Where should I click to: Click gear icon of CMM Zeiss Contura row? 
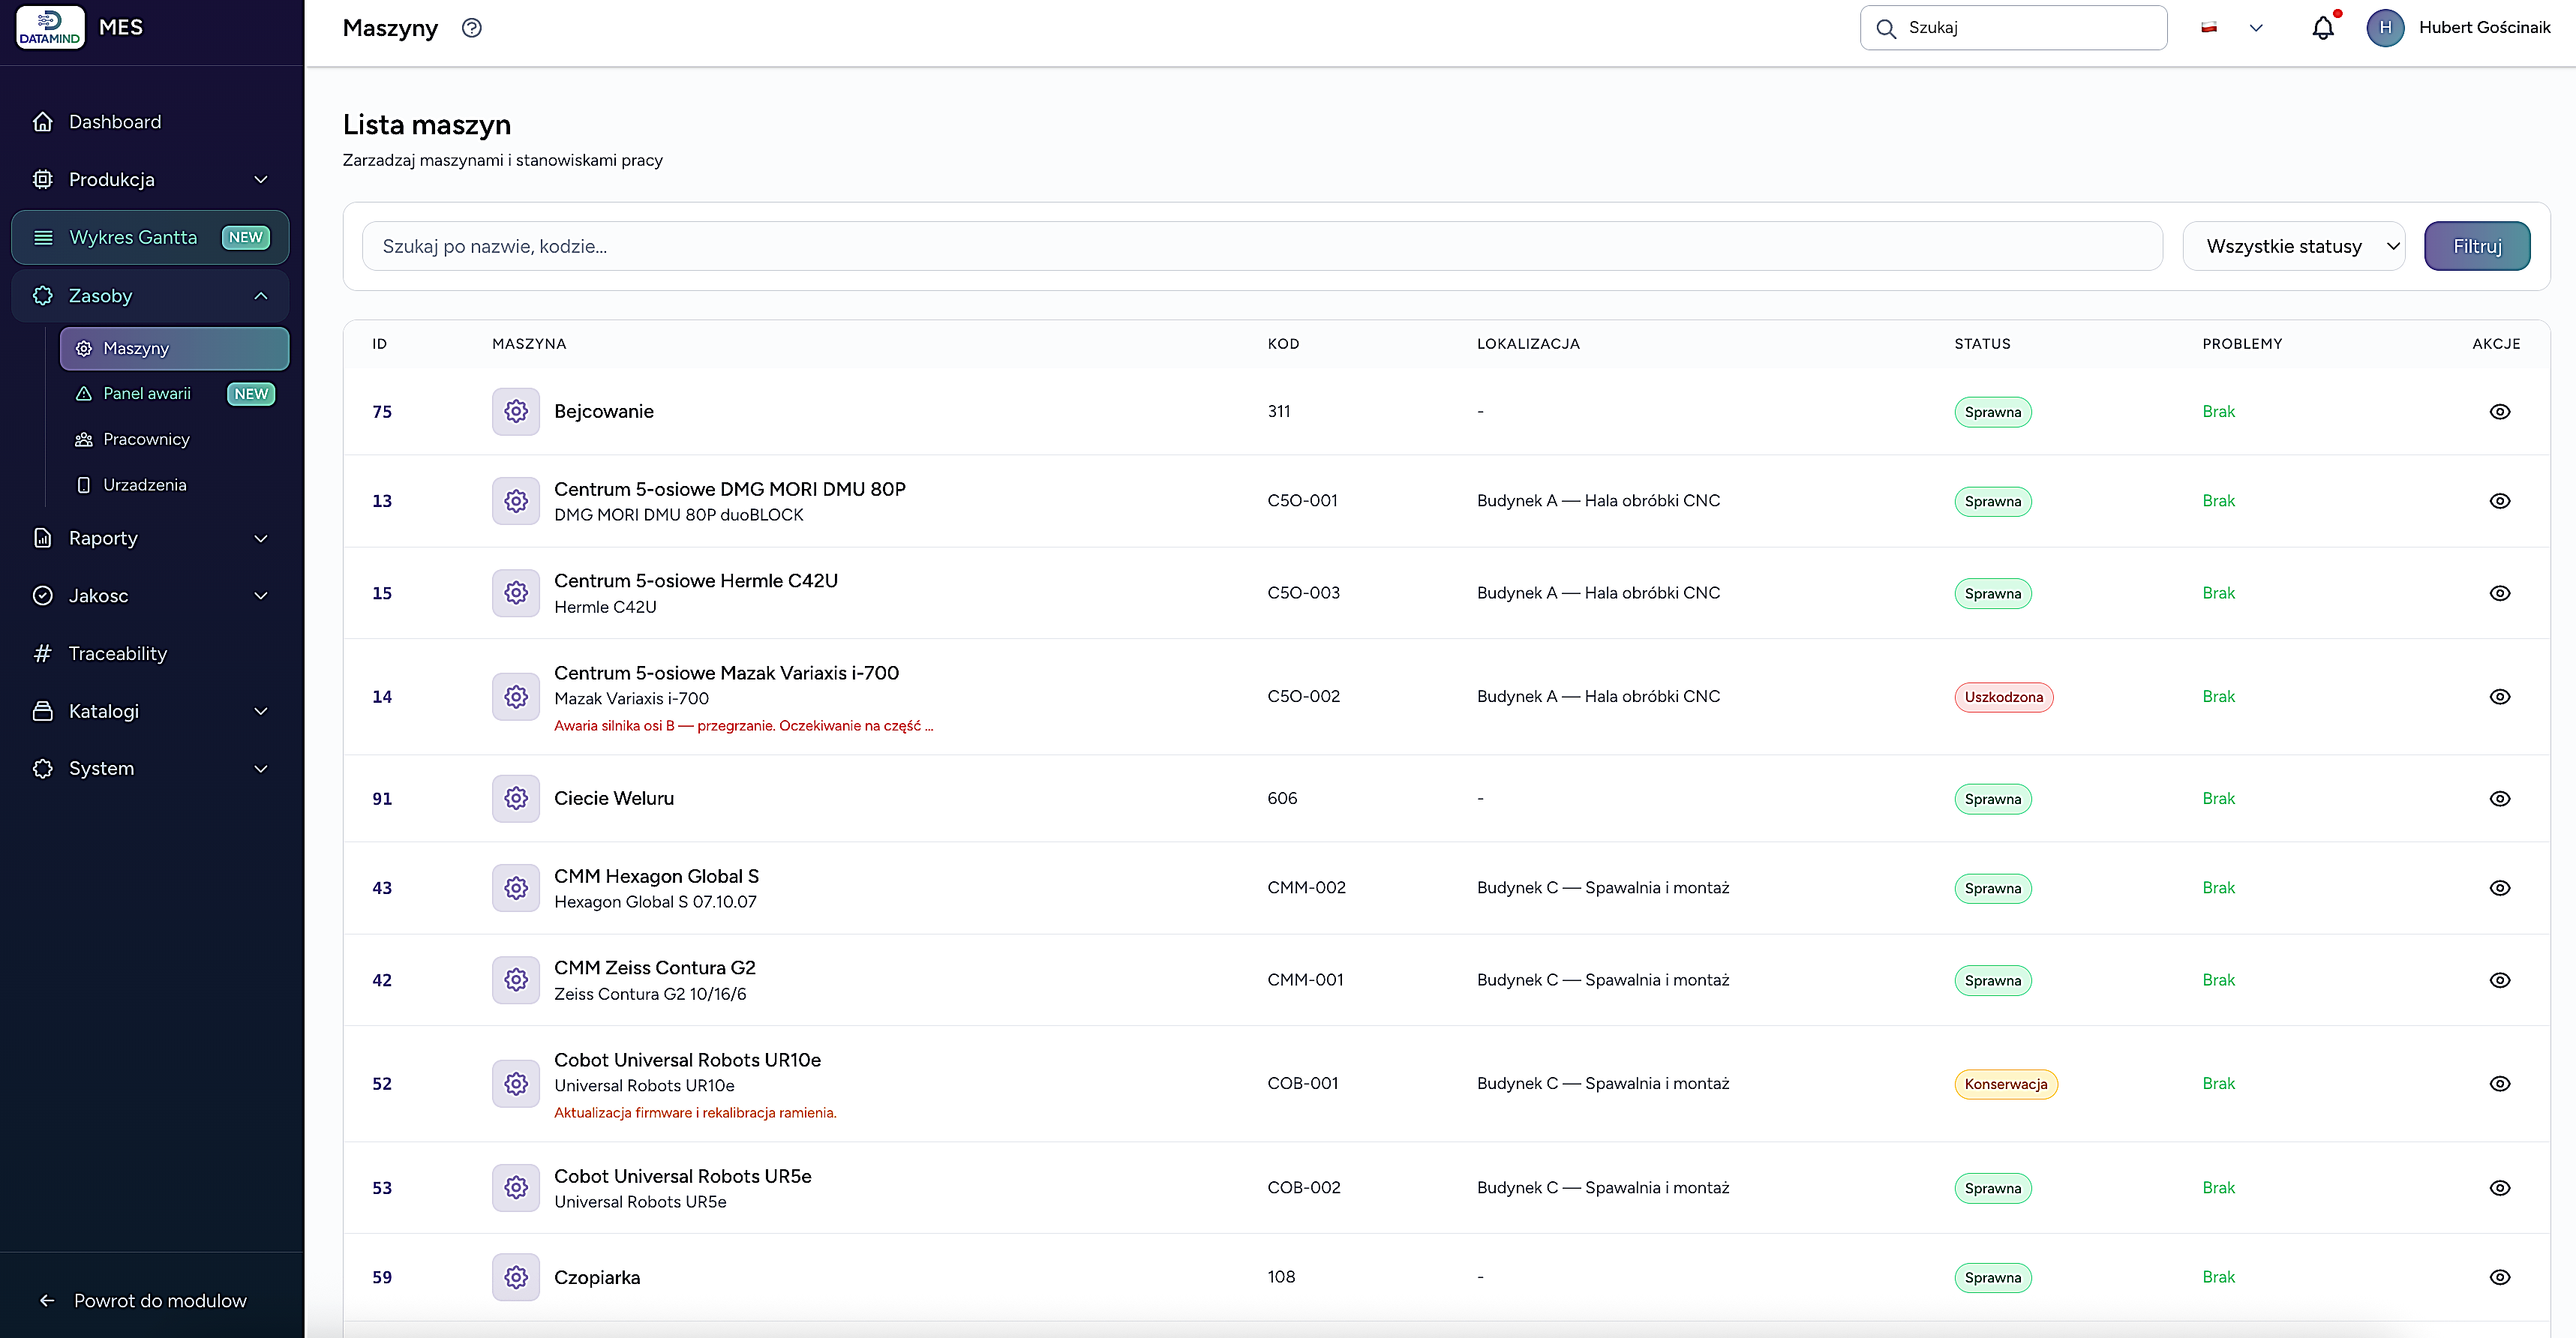coord(516,980)
